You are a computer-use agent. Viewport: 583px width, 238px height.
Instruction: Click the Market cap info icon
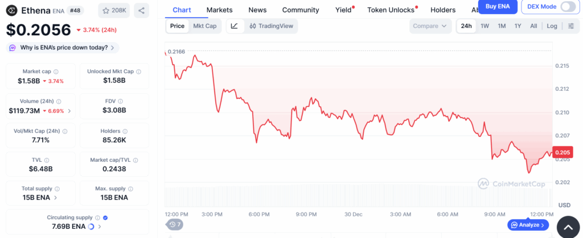tap(55, 72)
